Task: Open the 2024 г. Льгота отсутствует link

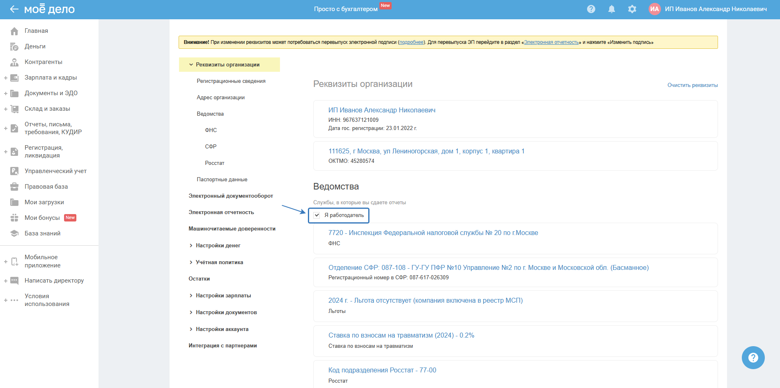Action: click(x=426, y=301)
